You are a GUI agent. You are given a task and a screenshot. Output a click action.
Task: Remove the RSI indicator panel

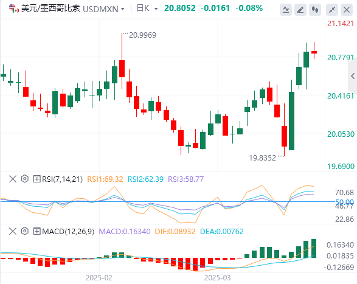(13, 179)
